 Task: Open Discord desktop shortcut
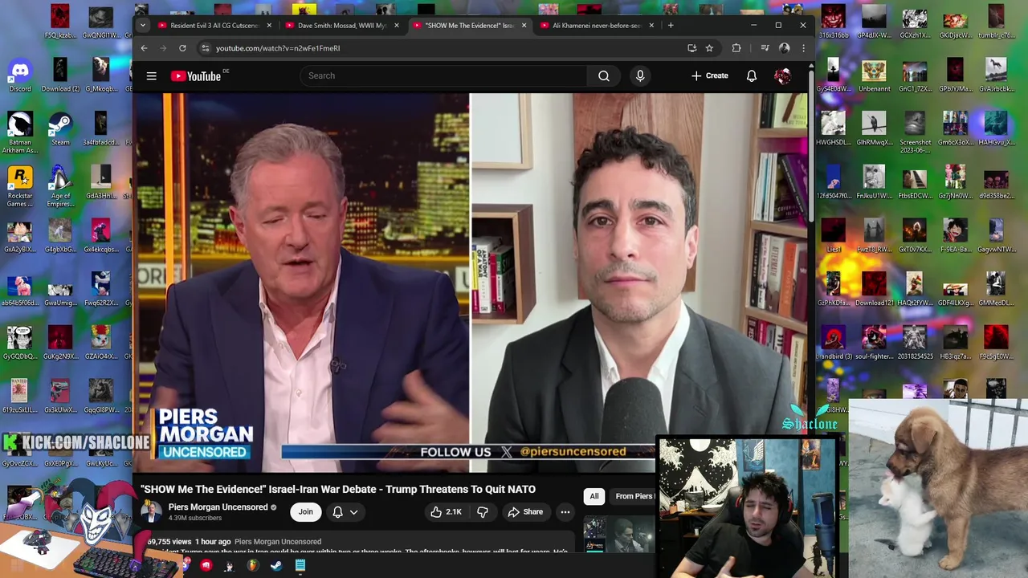coord(20,75)
